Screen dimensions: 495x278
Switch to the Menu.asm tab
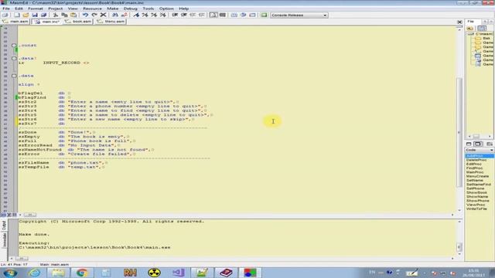click(111, 22)
